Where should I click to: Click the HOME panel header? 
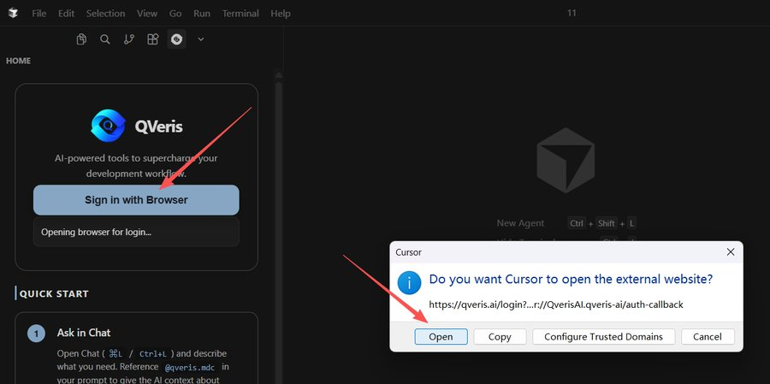18,61
